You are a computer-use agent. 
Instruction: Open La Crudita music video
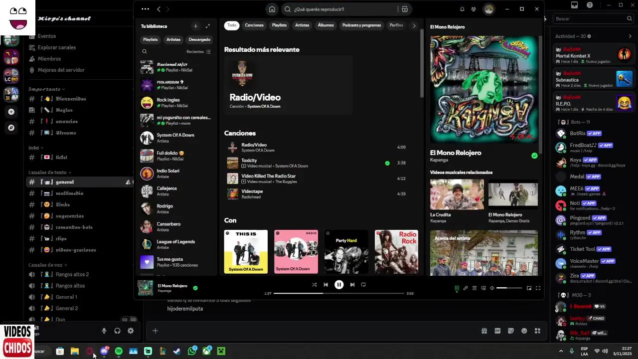[457, 201]
